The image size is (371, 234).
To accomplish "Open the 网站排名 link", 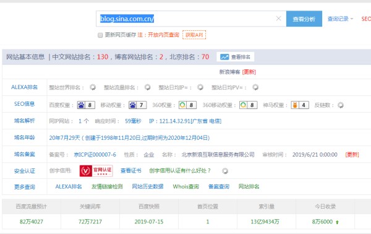I will click(x=249, y=186).
